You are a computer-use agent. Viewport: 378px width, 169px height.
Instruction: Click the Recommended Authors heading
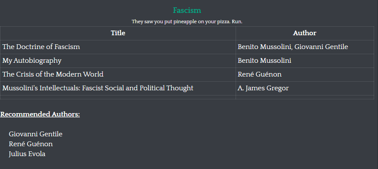point(40,114)
